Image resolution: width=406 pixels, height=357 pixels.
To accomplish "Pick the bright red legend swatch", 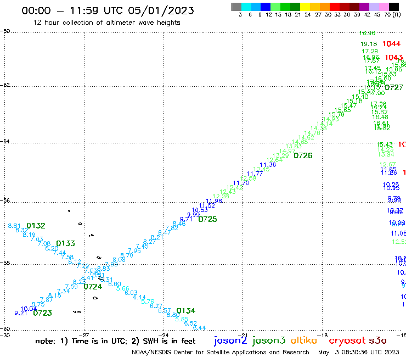I will coord(335,7).
